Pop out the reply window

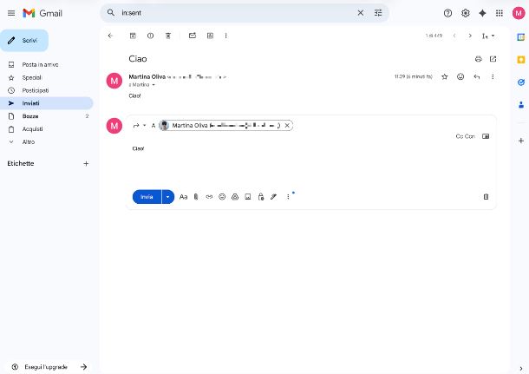point(486,136)
